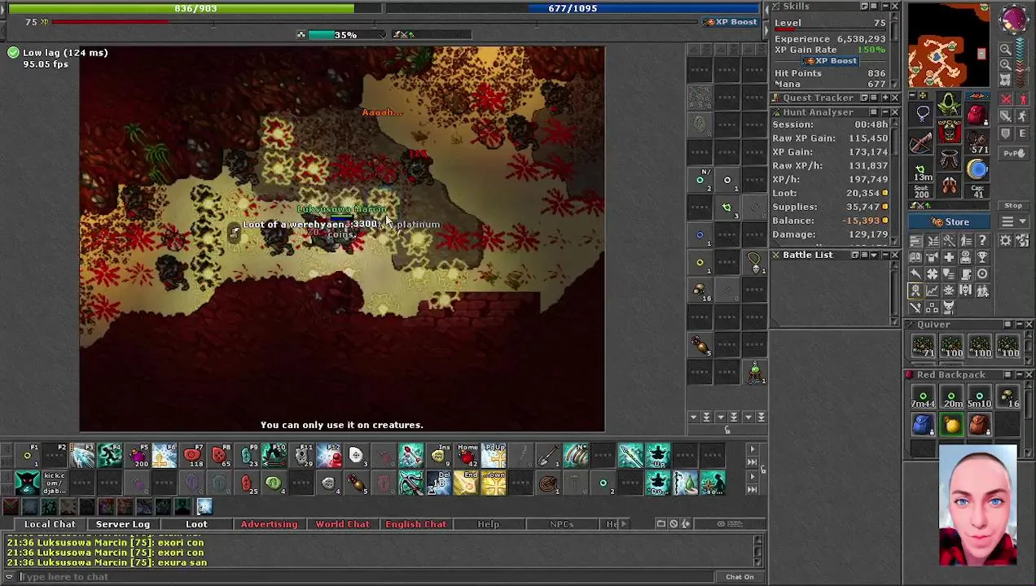Click the second action bar skip-to-end arrow
The width and height of the screenshot is (1036, 586).
tap(752, 489)
